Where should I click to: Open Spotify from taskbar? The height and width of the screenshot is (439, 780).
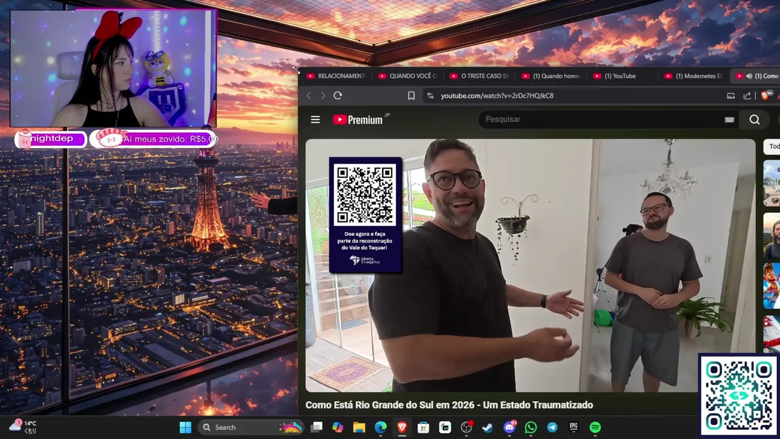point(595,427)
